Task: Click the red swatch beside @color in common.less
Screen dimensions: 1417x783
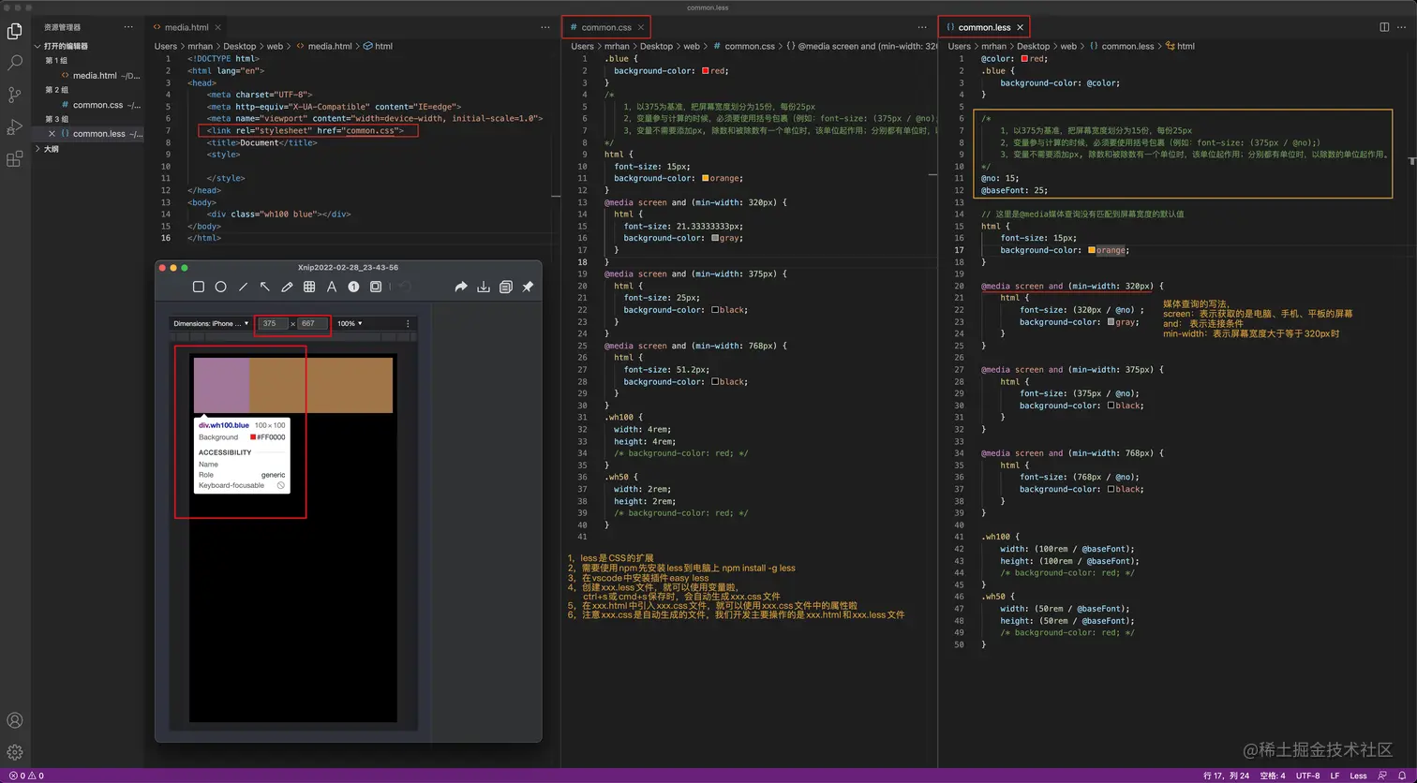Action: coord(1024,58)
